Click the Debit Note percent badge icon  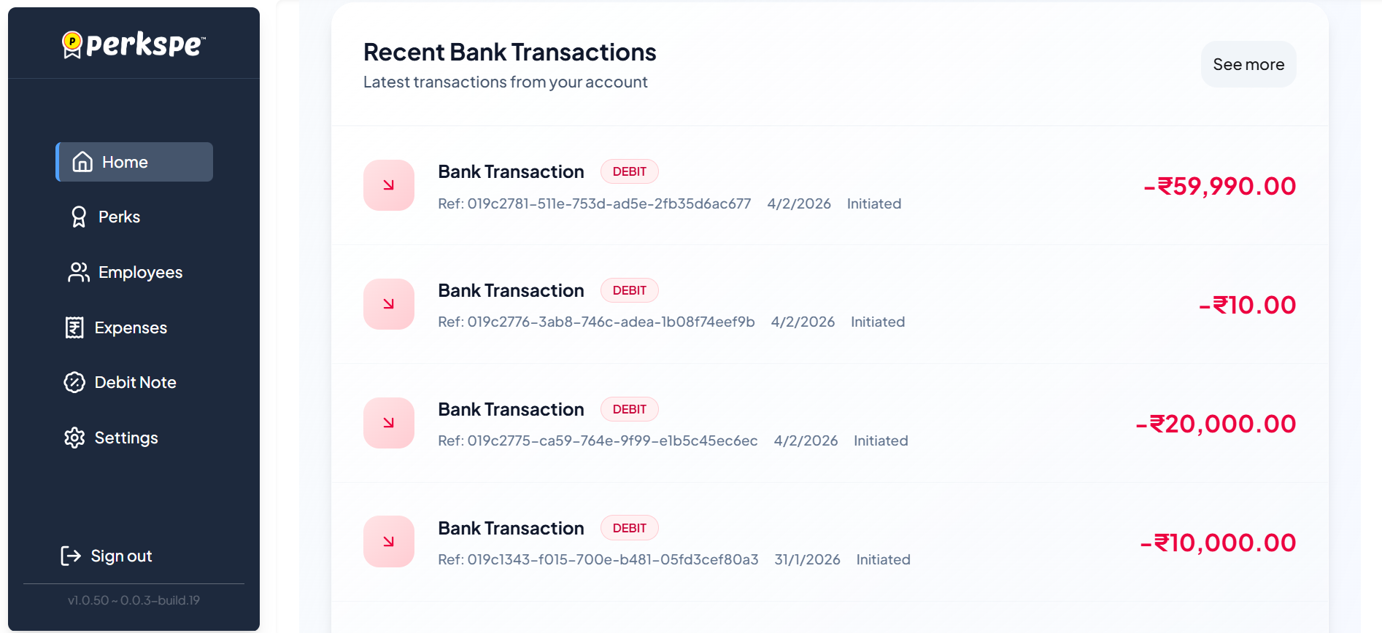pyautogui.click(x=74, y=382)
